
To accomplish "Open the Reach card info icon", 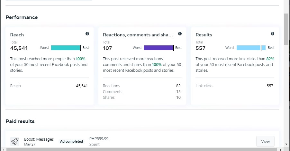I will coord(87,33).
